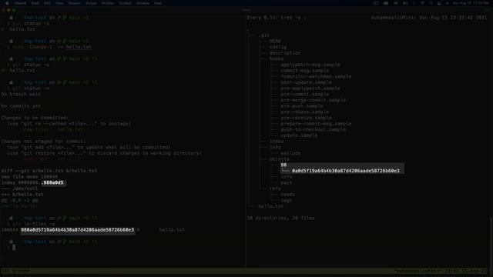This screenshot has width=493, height=277.
Task: Click the heads directory under refs
Action: click(x=287, y=195)
